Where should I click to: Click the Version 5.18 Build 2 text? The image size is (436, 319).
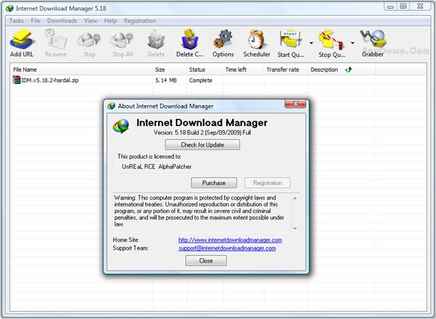(x=202, y=133)
